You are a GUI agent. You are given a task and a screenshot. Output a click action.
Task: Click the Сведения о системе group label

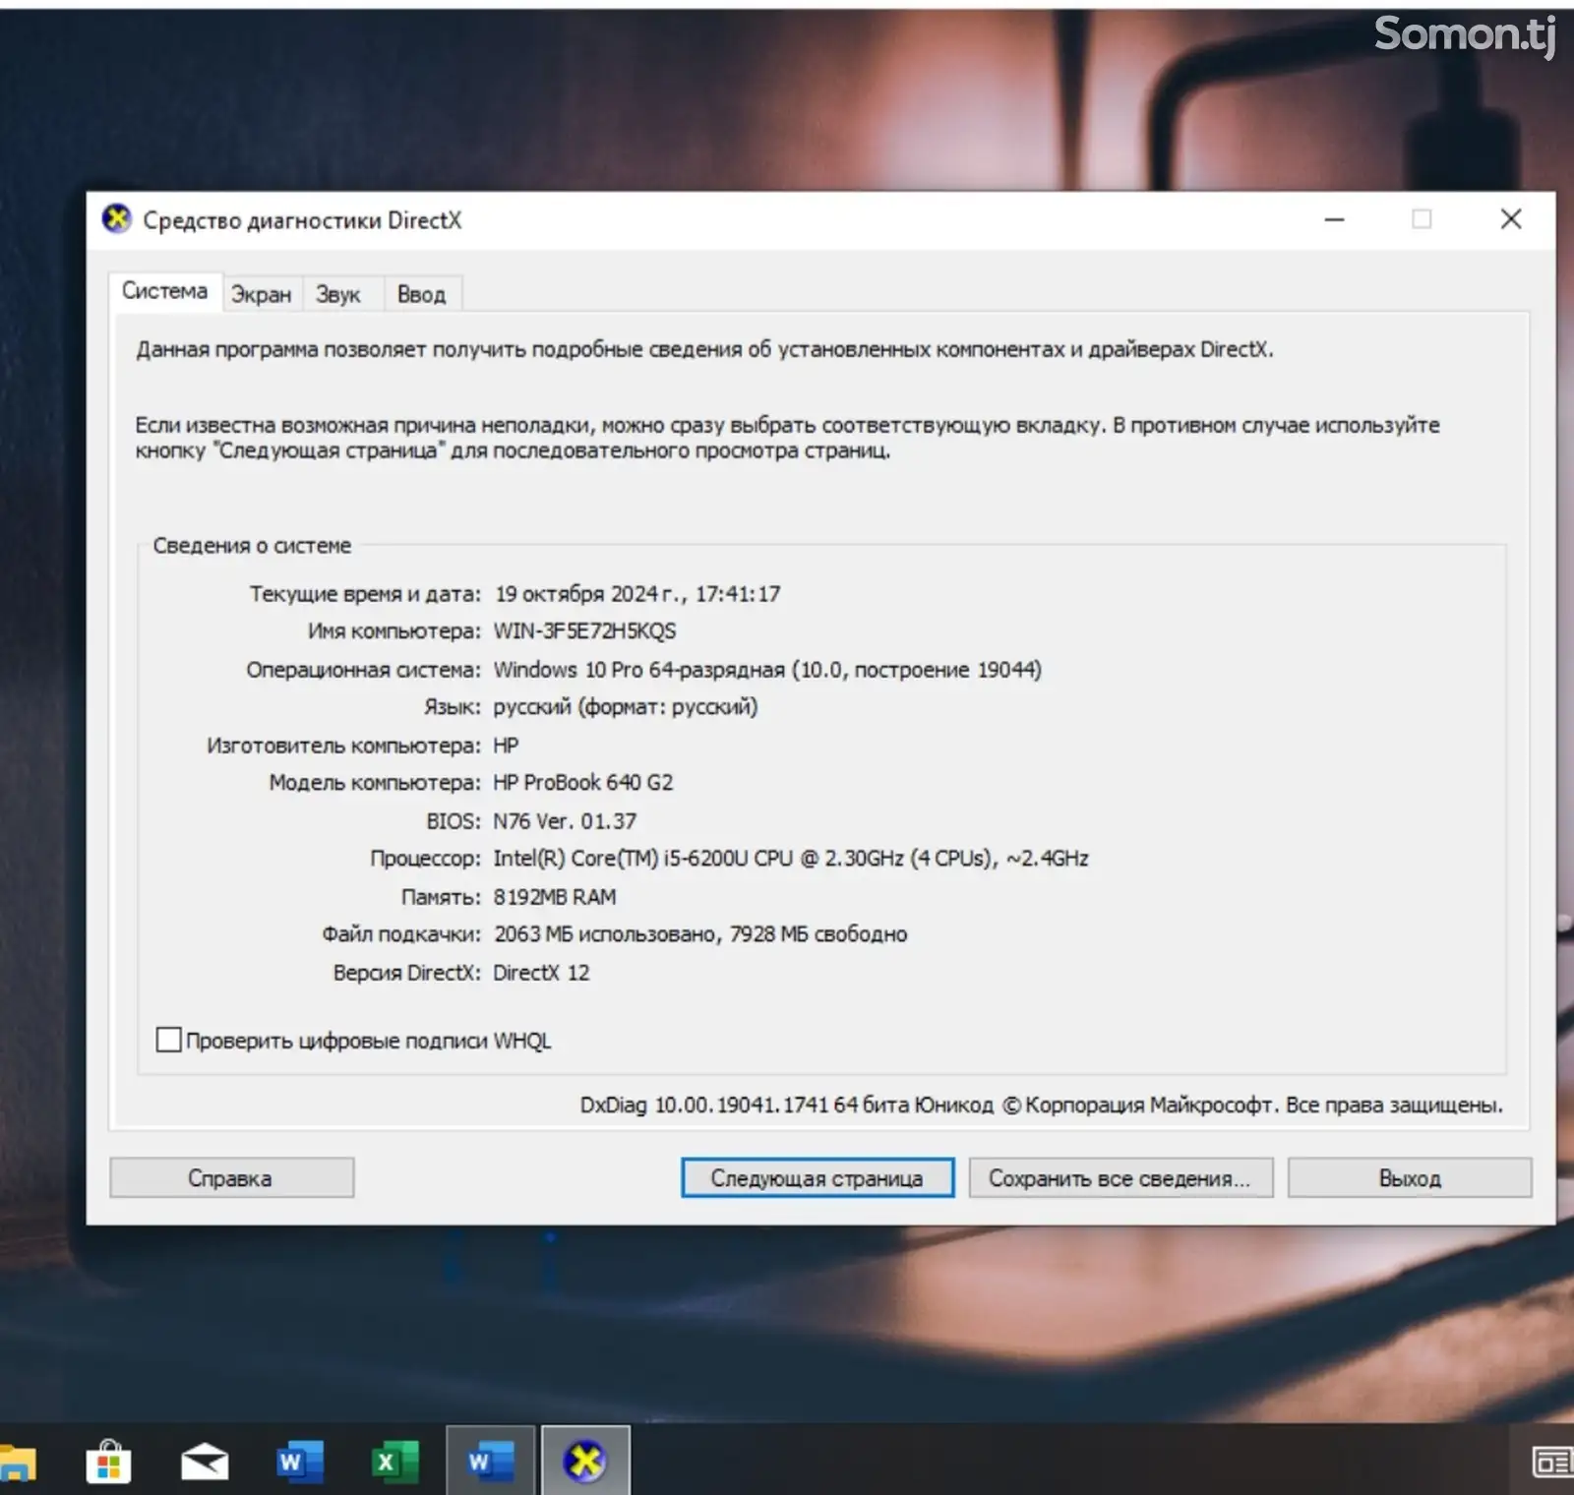coord(252,546)
